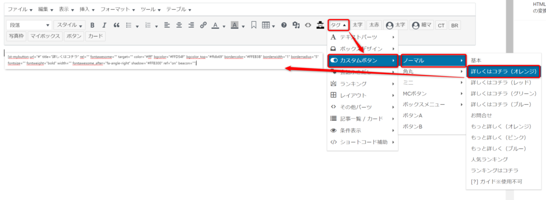Expand the ボックスデザイン submenu
This screenshot has height=200, width=546.
[363, 48]
